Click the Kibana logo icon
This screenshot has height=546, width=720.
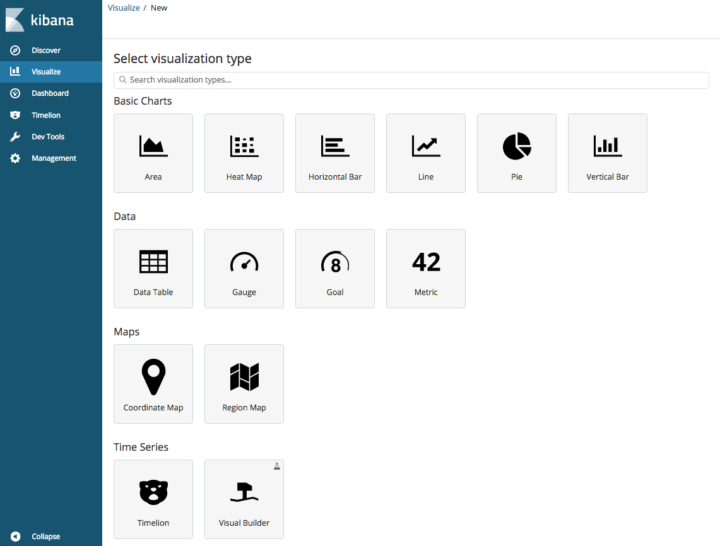click(x=15, y=20)
